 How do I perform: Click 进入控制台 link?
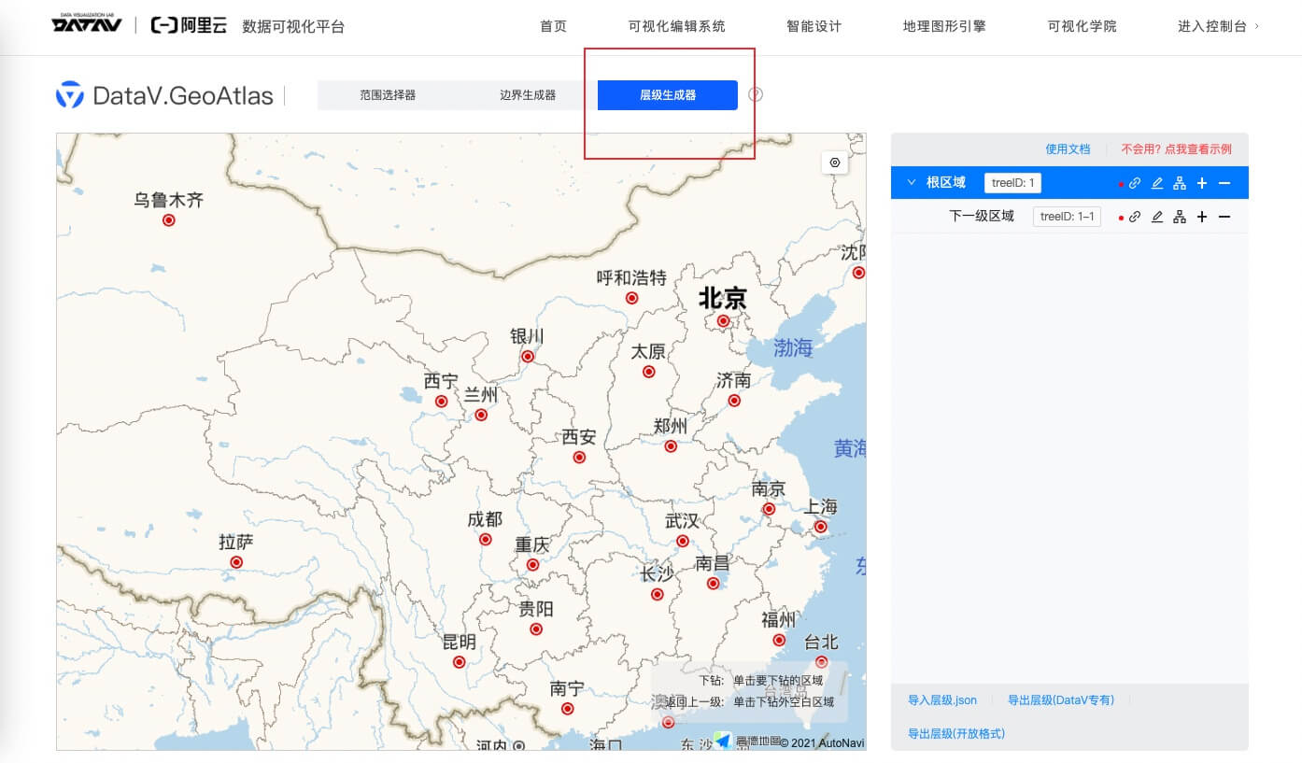click(1218, 26)
